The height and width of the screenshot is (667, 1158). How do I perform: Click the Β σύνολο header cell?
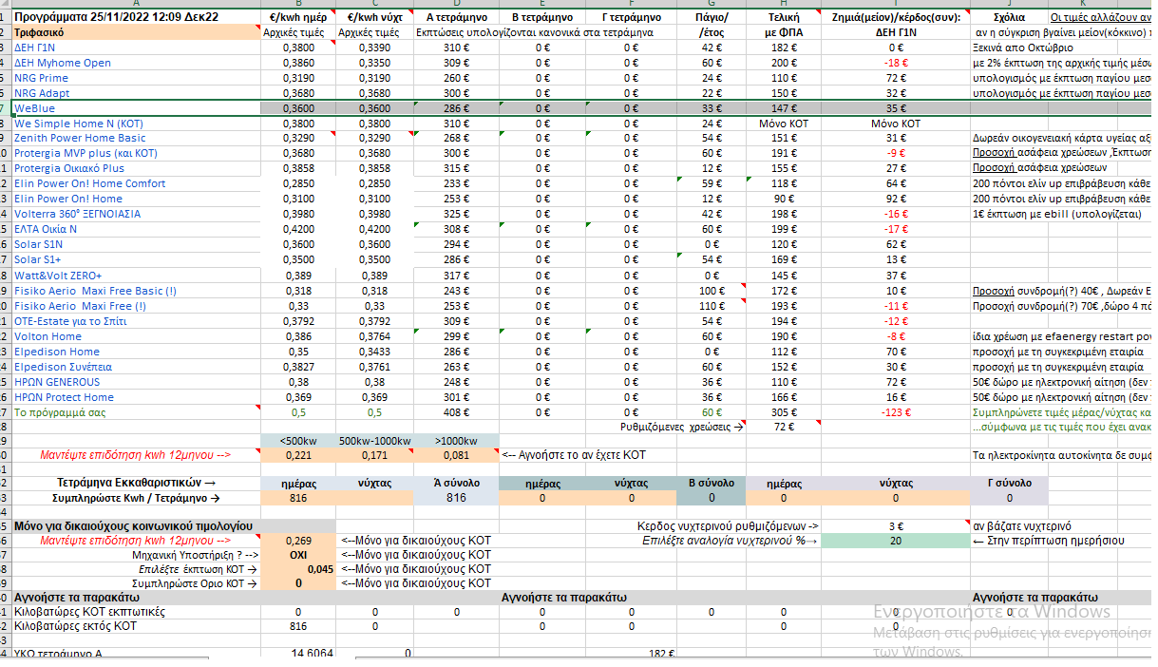point(712,483)
